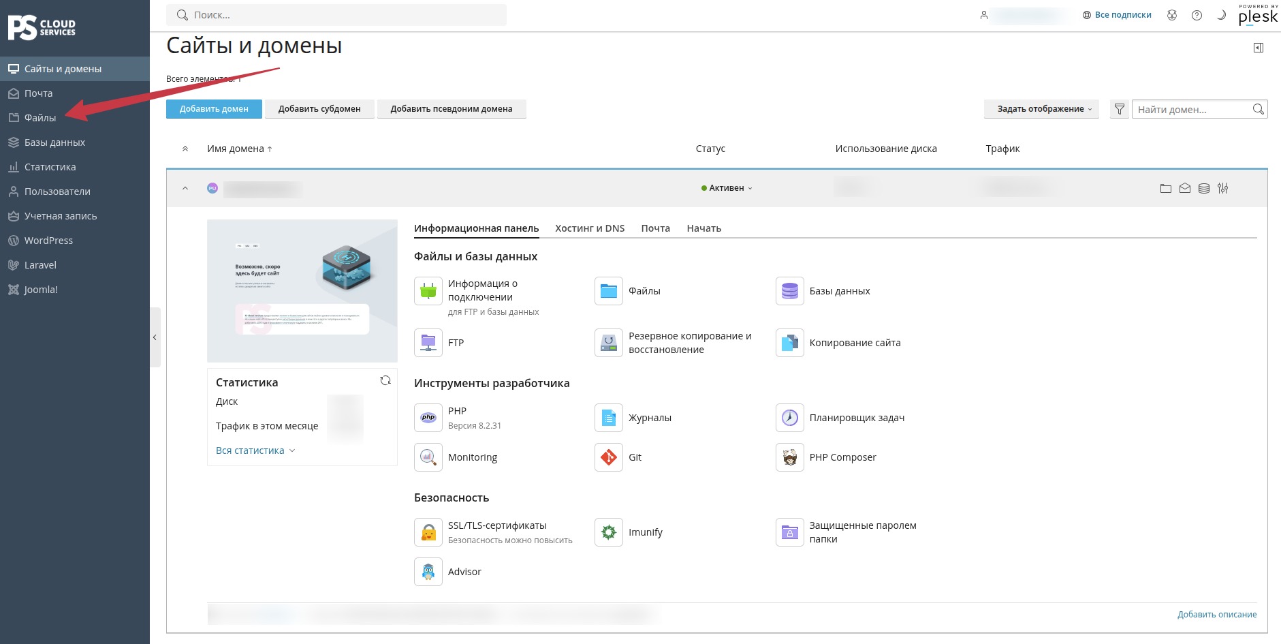Image resolution: width=1281 pixels, height=644 pixels.
Task: Collapse the left sidebar handle
Action: tap(155, 337)
